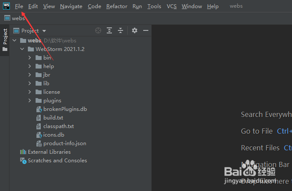
Task: Select build.txt file
Action: coord(53,118)
